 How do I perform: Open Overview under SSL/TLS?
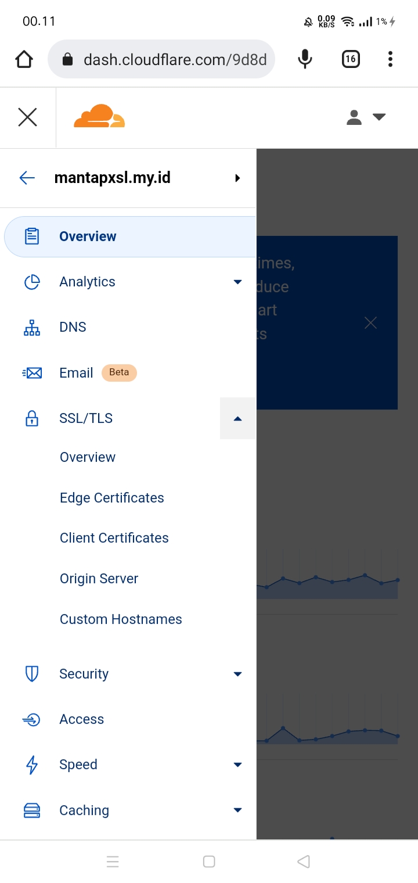(88, 457)
